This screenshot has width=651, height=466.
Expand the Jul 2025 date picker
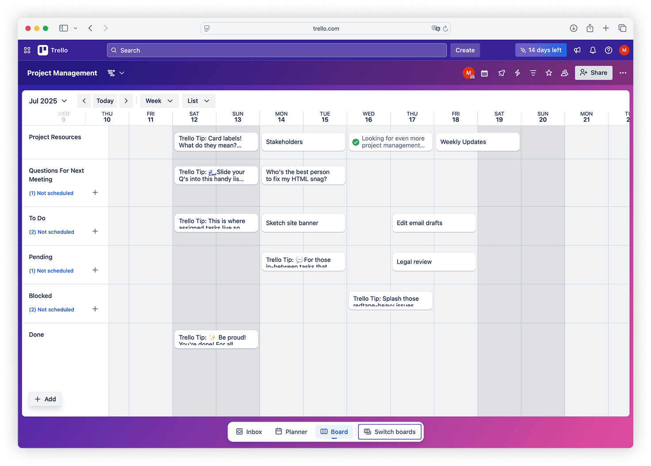click(x=48, y=100)
